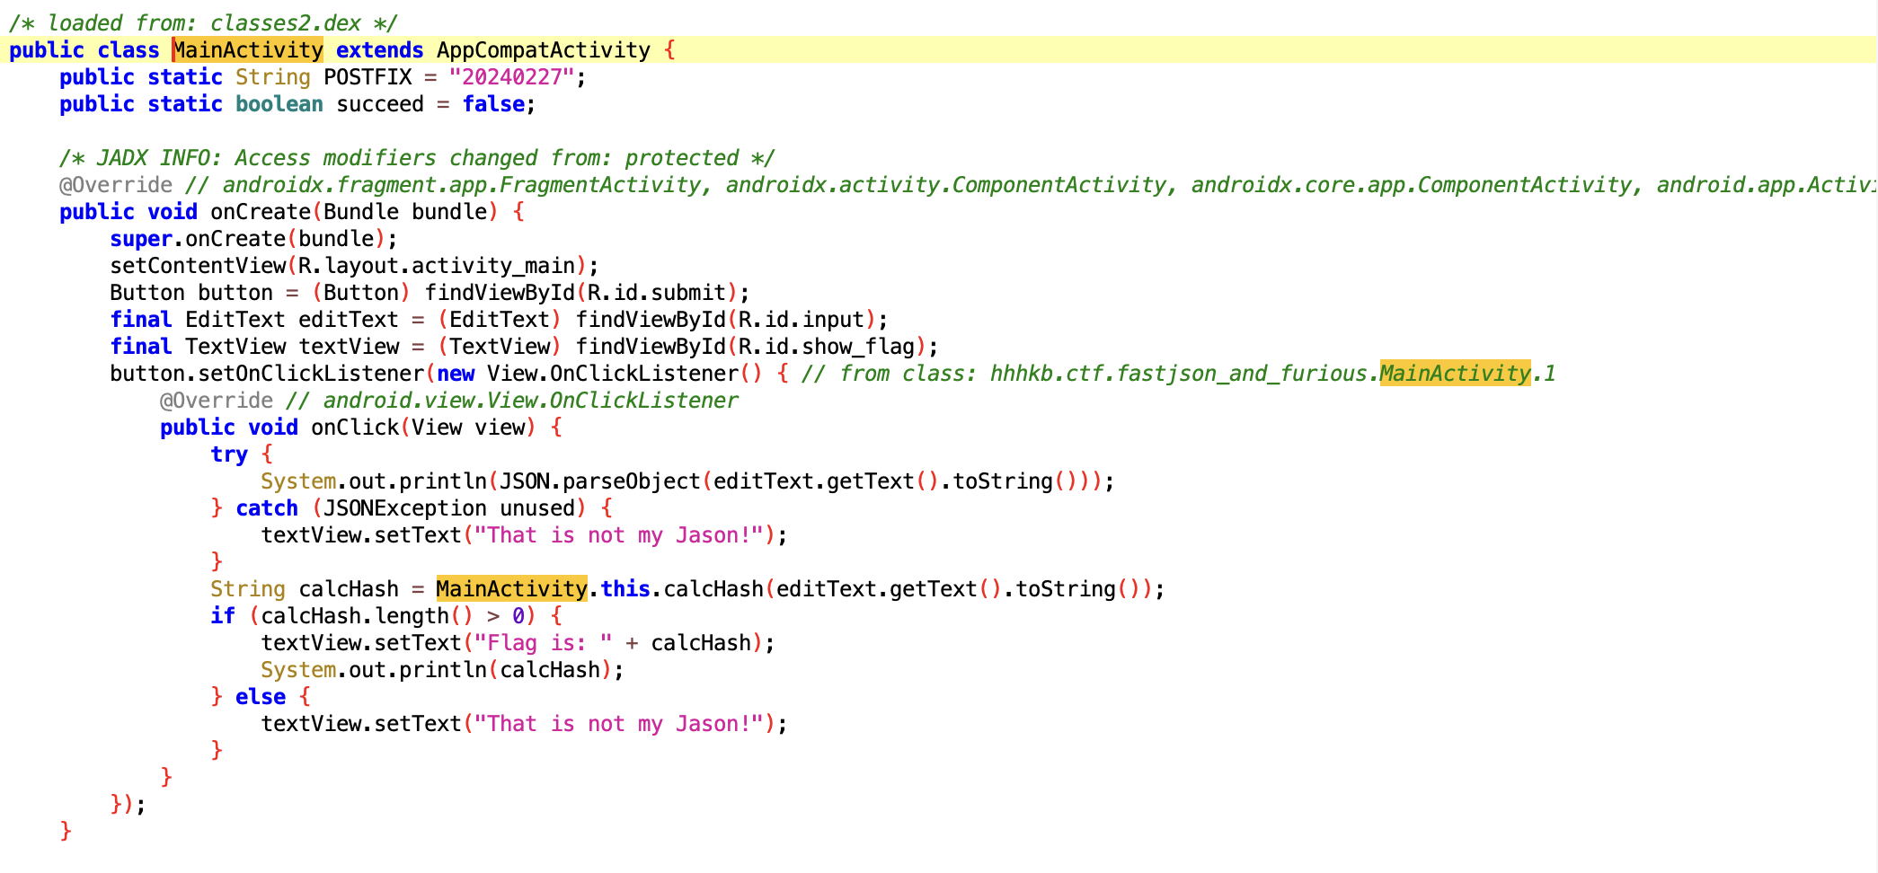Click "That is not my Jason!" in else block
The height and width of the screenshot is (873, 1878).
tap(619, 724)
